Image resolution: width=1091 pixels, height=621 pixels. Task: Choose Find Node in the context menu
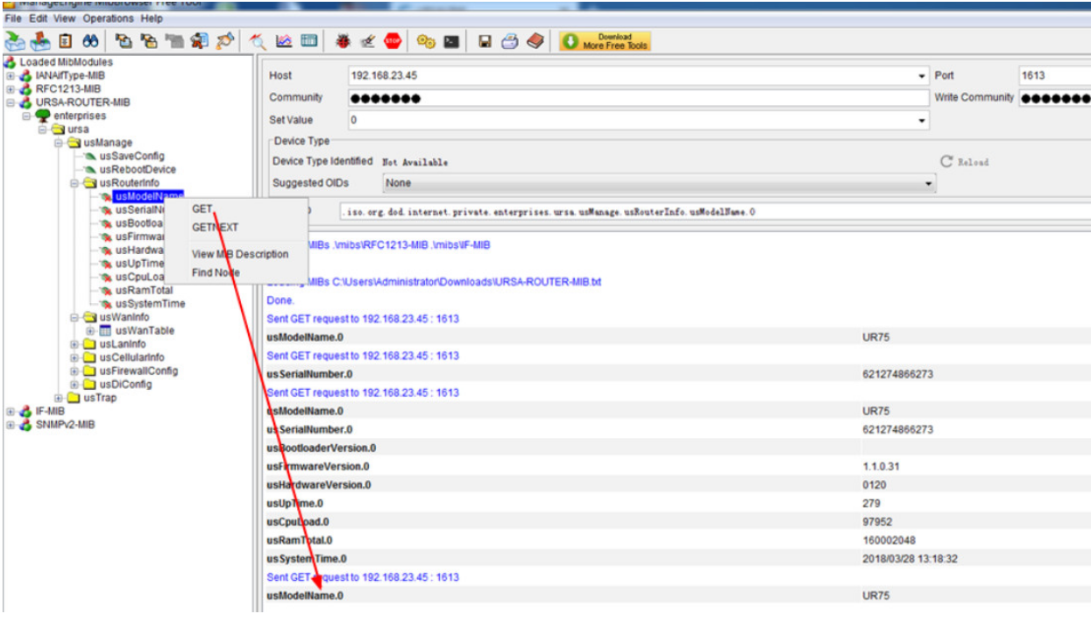click(216, 272)
